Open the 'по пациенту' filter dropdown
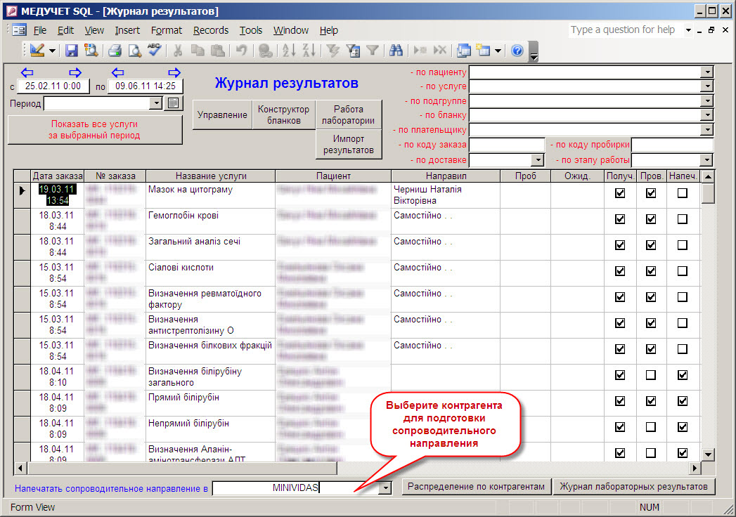The width and height of the screenshot is (736, 517). pyautogui.click(x=706, y=72)
